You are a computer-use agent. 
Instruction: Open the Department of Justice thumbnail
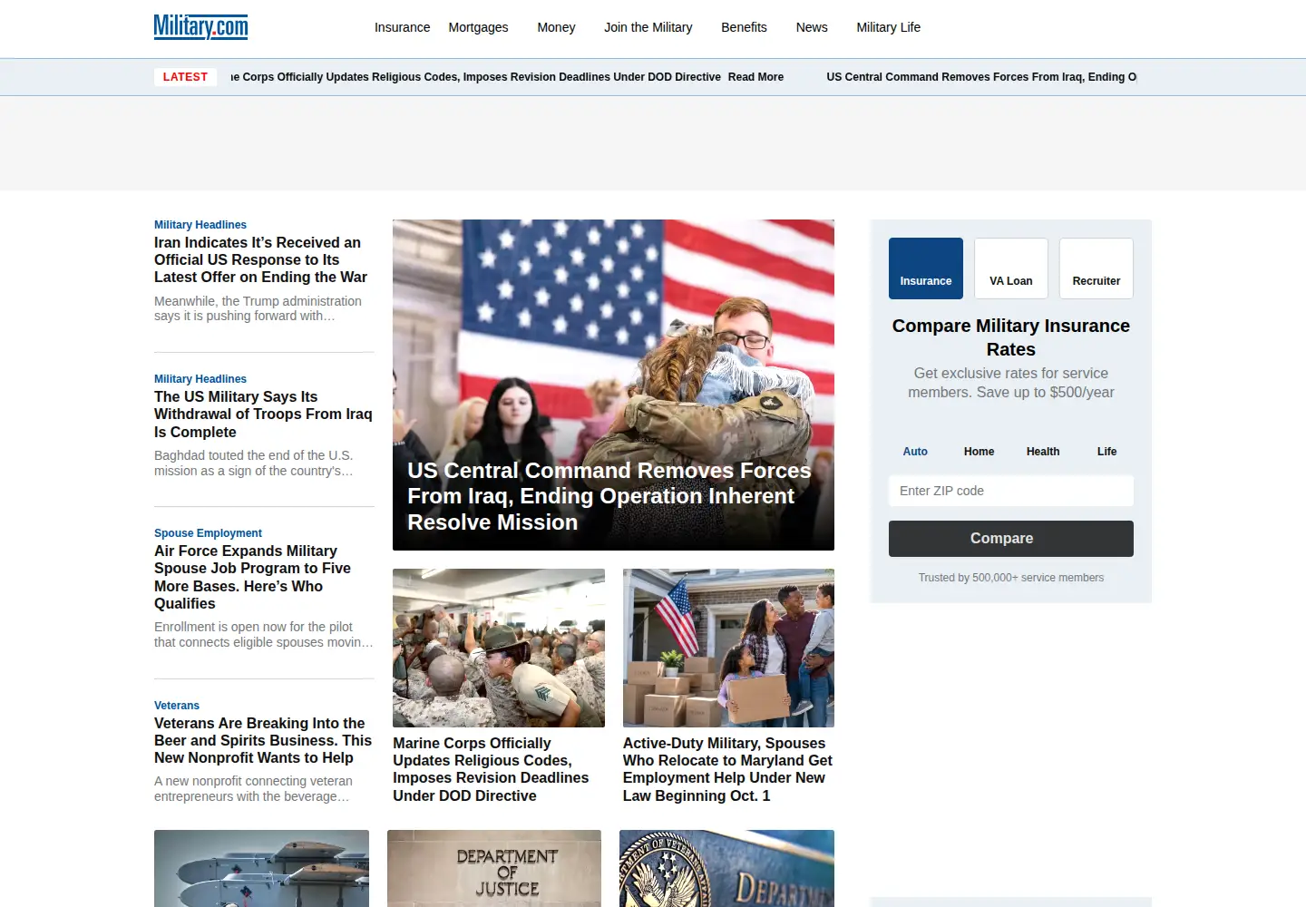(494, 868)
